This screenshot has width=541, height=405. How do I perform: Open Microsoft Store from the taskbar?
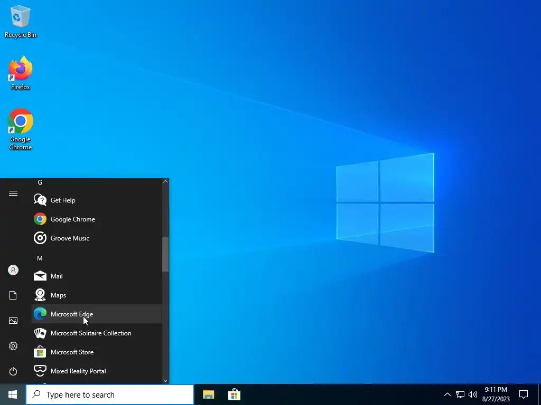[234, 394]
